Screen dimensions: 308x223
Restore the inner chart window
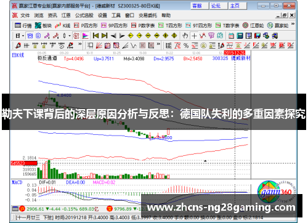(285, 15)
